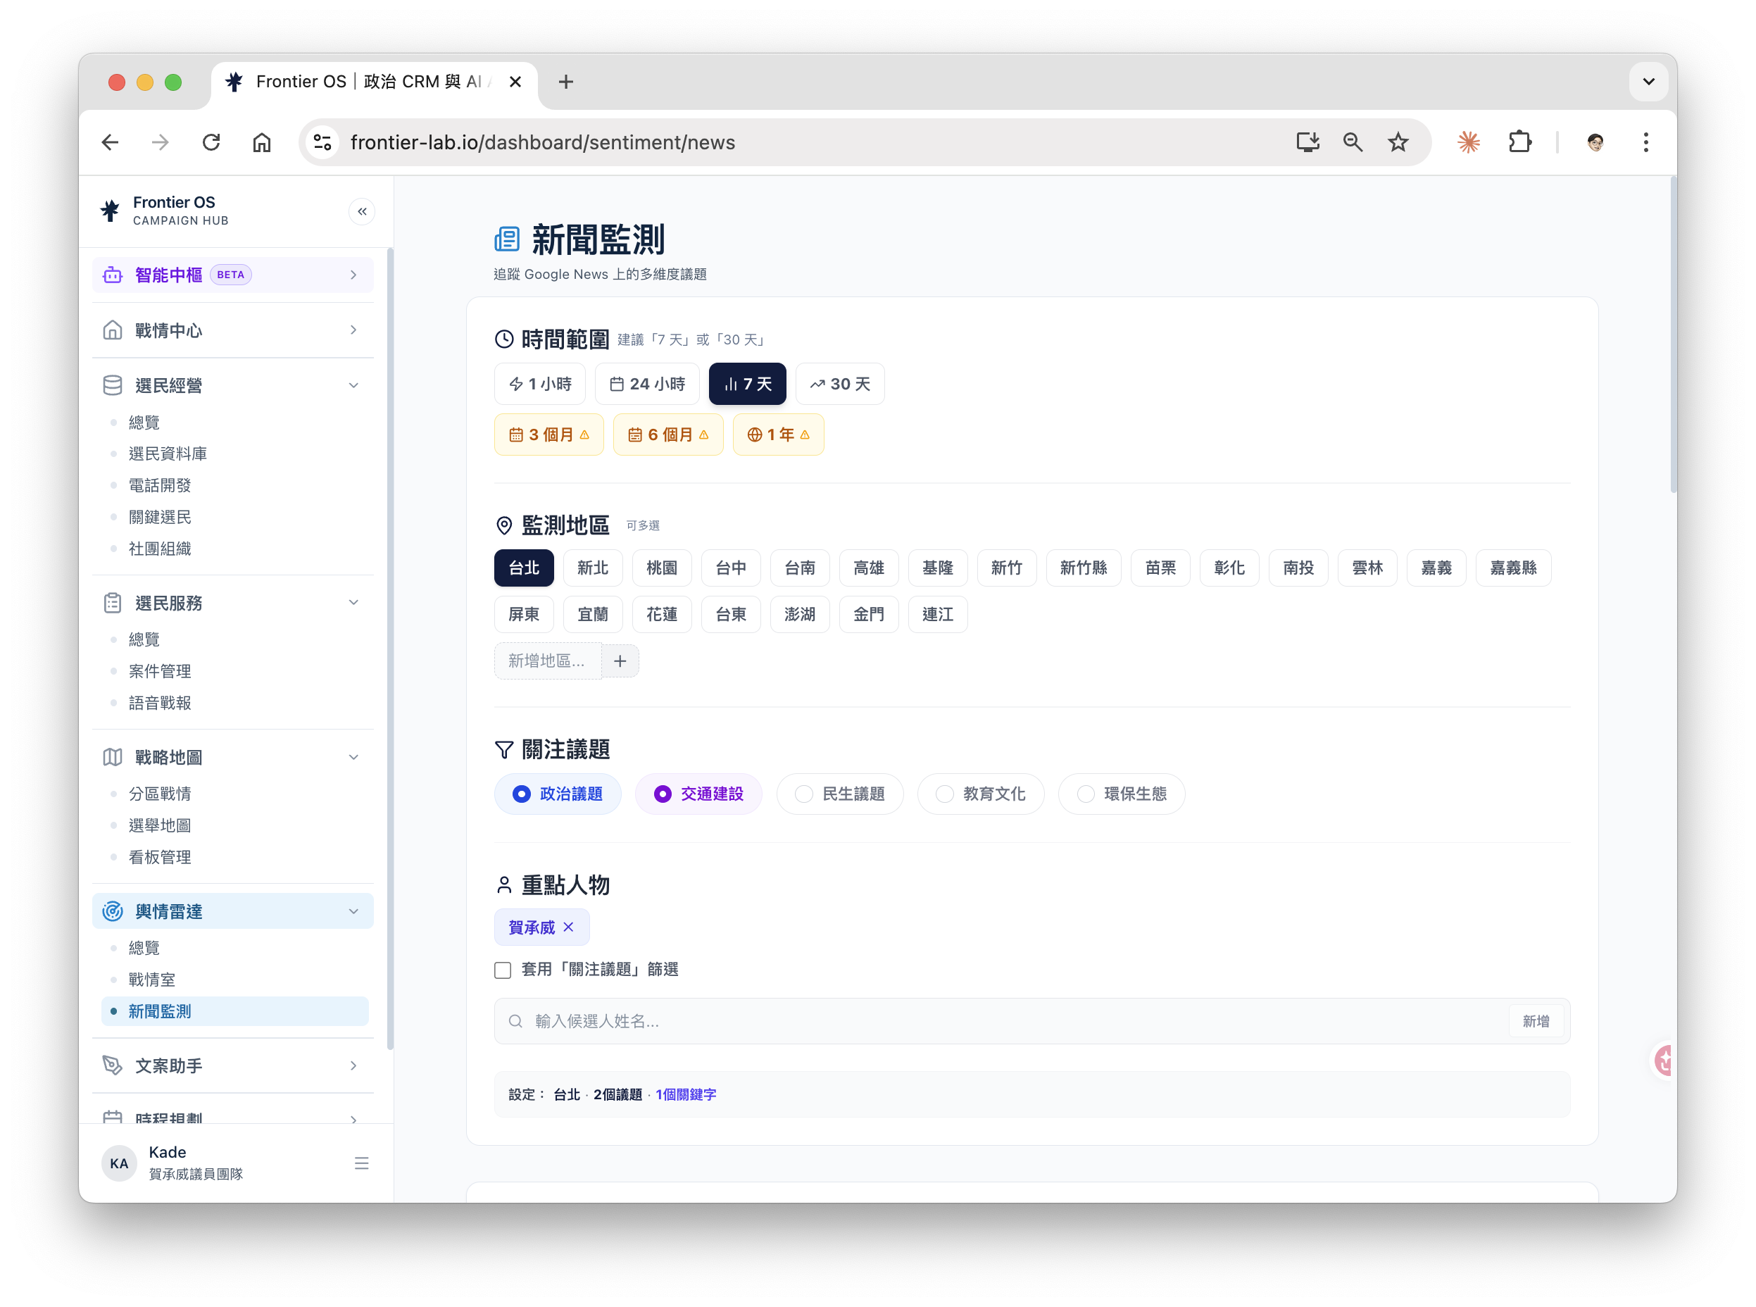Choose 24 小時 time range
The image size is (1756, 1307).
tap(647, 384)
